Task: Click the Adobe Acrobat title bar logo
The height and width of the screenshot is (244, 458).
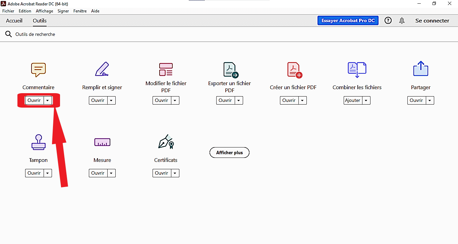Action: [x=4, y=4]
